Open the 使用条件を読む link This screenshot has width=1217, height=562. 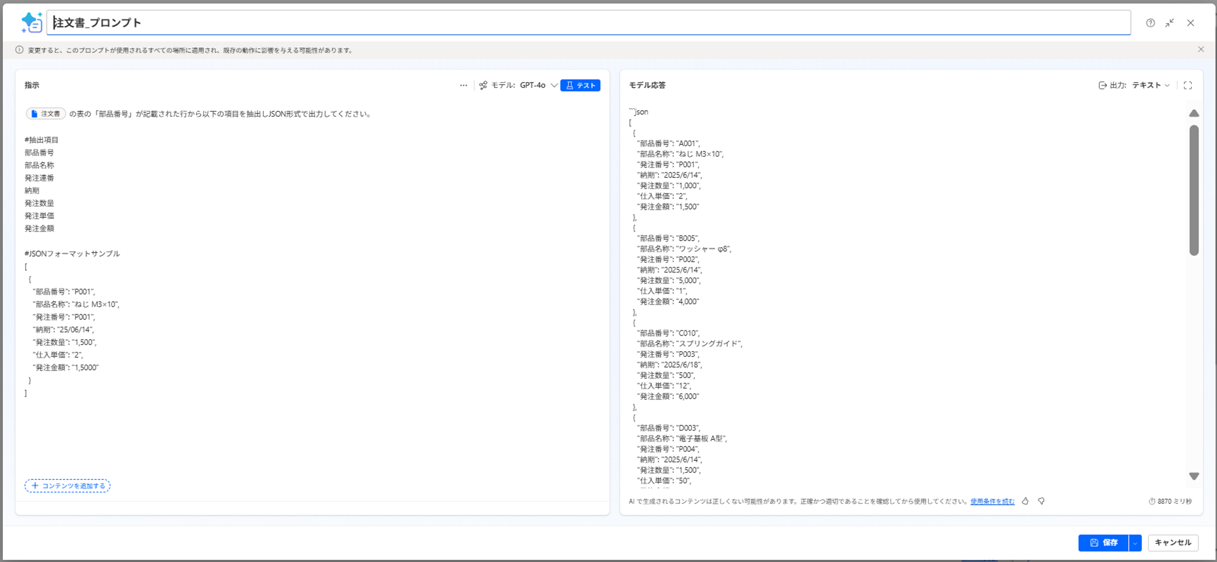pos(992,501)
